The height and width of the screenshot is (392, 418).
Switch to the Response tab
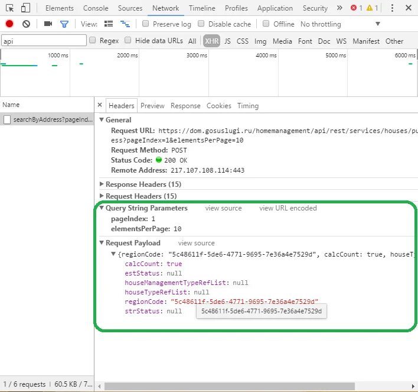(185, 106)
